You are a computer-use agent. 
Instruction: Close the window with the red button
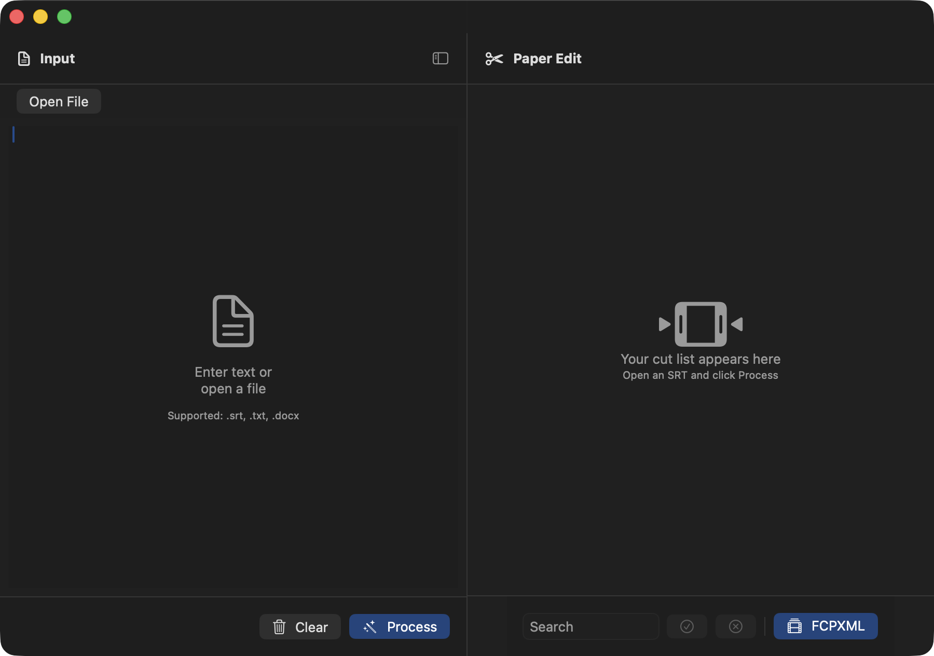tap(17, 17)
